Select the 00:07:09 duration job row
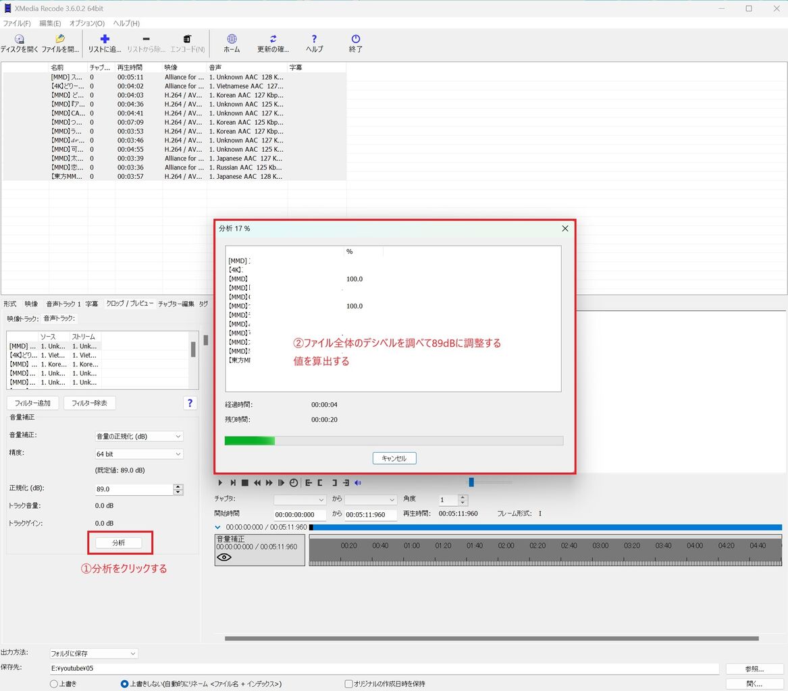Screen dimensions: 788x691 (174, 122)
